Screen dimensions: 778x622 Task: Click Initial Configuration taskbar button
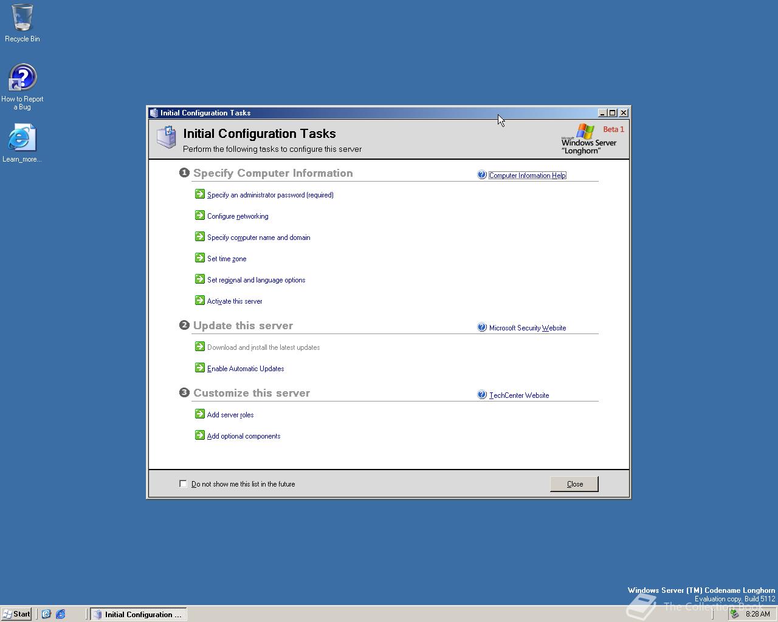[x=139, y=614]
